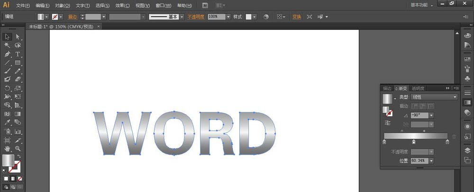Open the 文件(F) menu
The width and height of the screenshot is (474, 192).
[23, 5]
